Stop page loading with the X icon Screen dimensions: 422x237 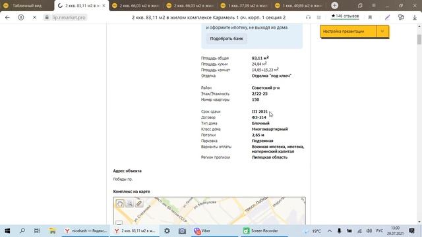tap(34, 18)
